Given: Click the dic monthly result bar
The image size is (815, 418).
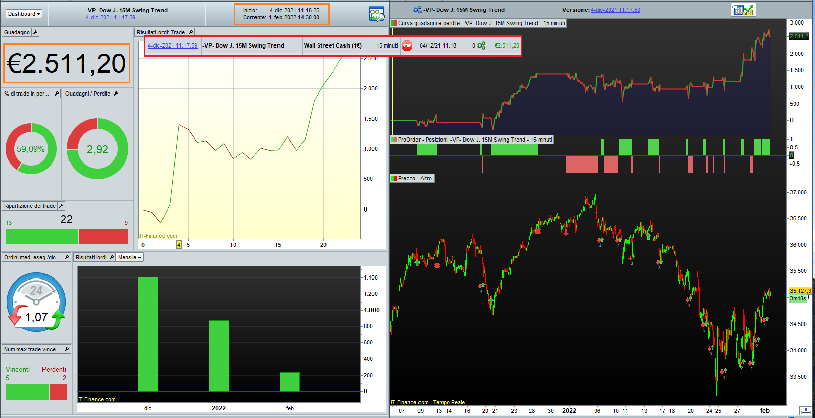Looking at the screenshot, I should [148, 334].
